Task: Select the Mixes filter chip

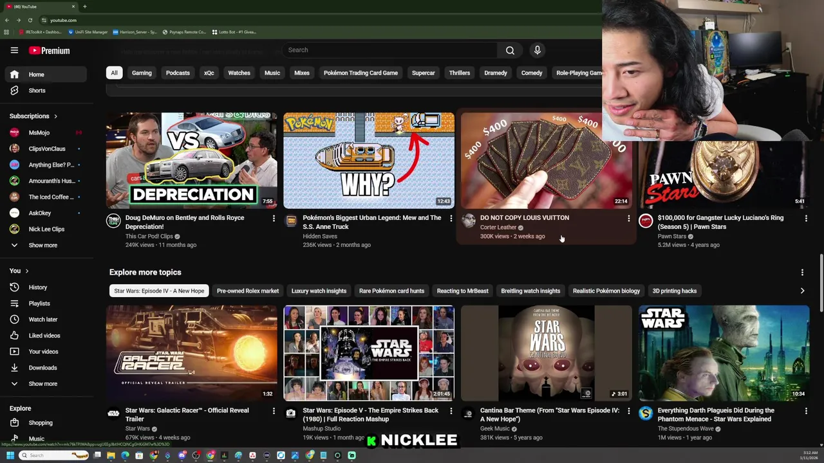Action: 302,73
